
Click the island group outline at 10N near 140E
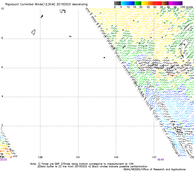62,11
